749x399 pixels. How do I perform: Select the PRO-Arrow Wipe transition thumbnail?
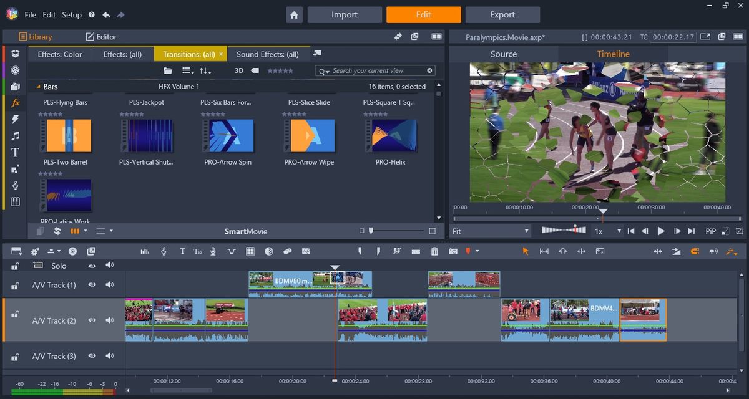click(308, 135)
